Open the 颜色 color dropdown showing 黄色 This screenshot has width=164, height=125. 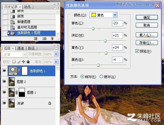click(103, 15)
